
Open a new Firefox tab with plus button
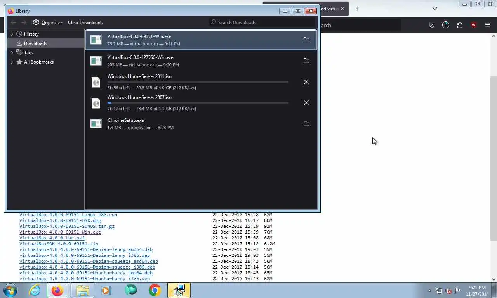pyautogui.click(x=357, y=9)
